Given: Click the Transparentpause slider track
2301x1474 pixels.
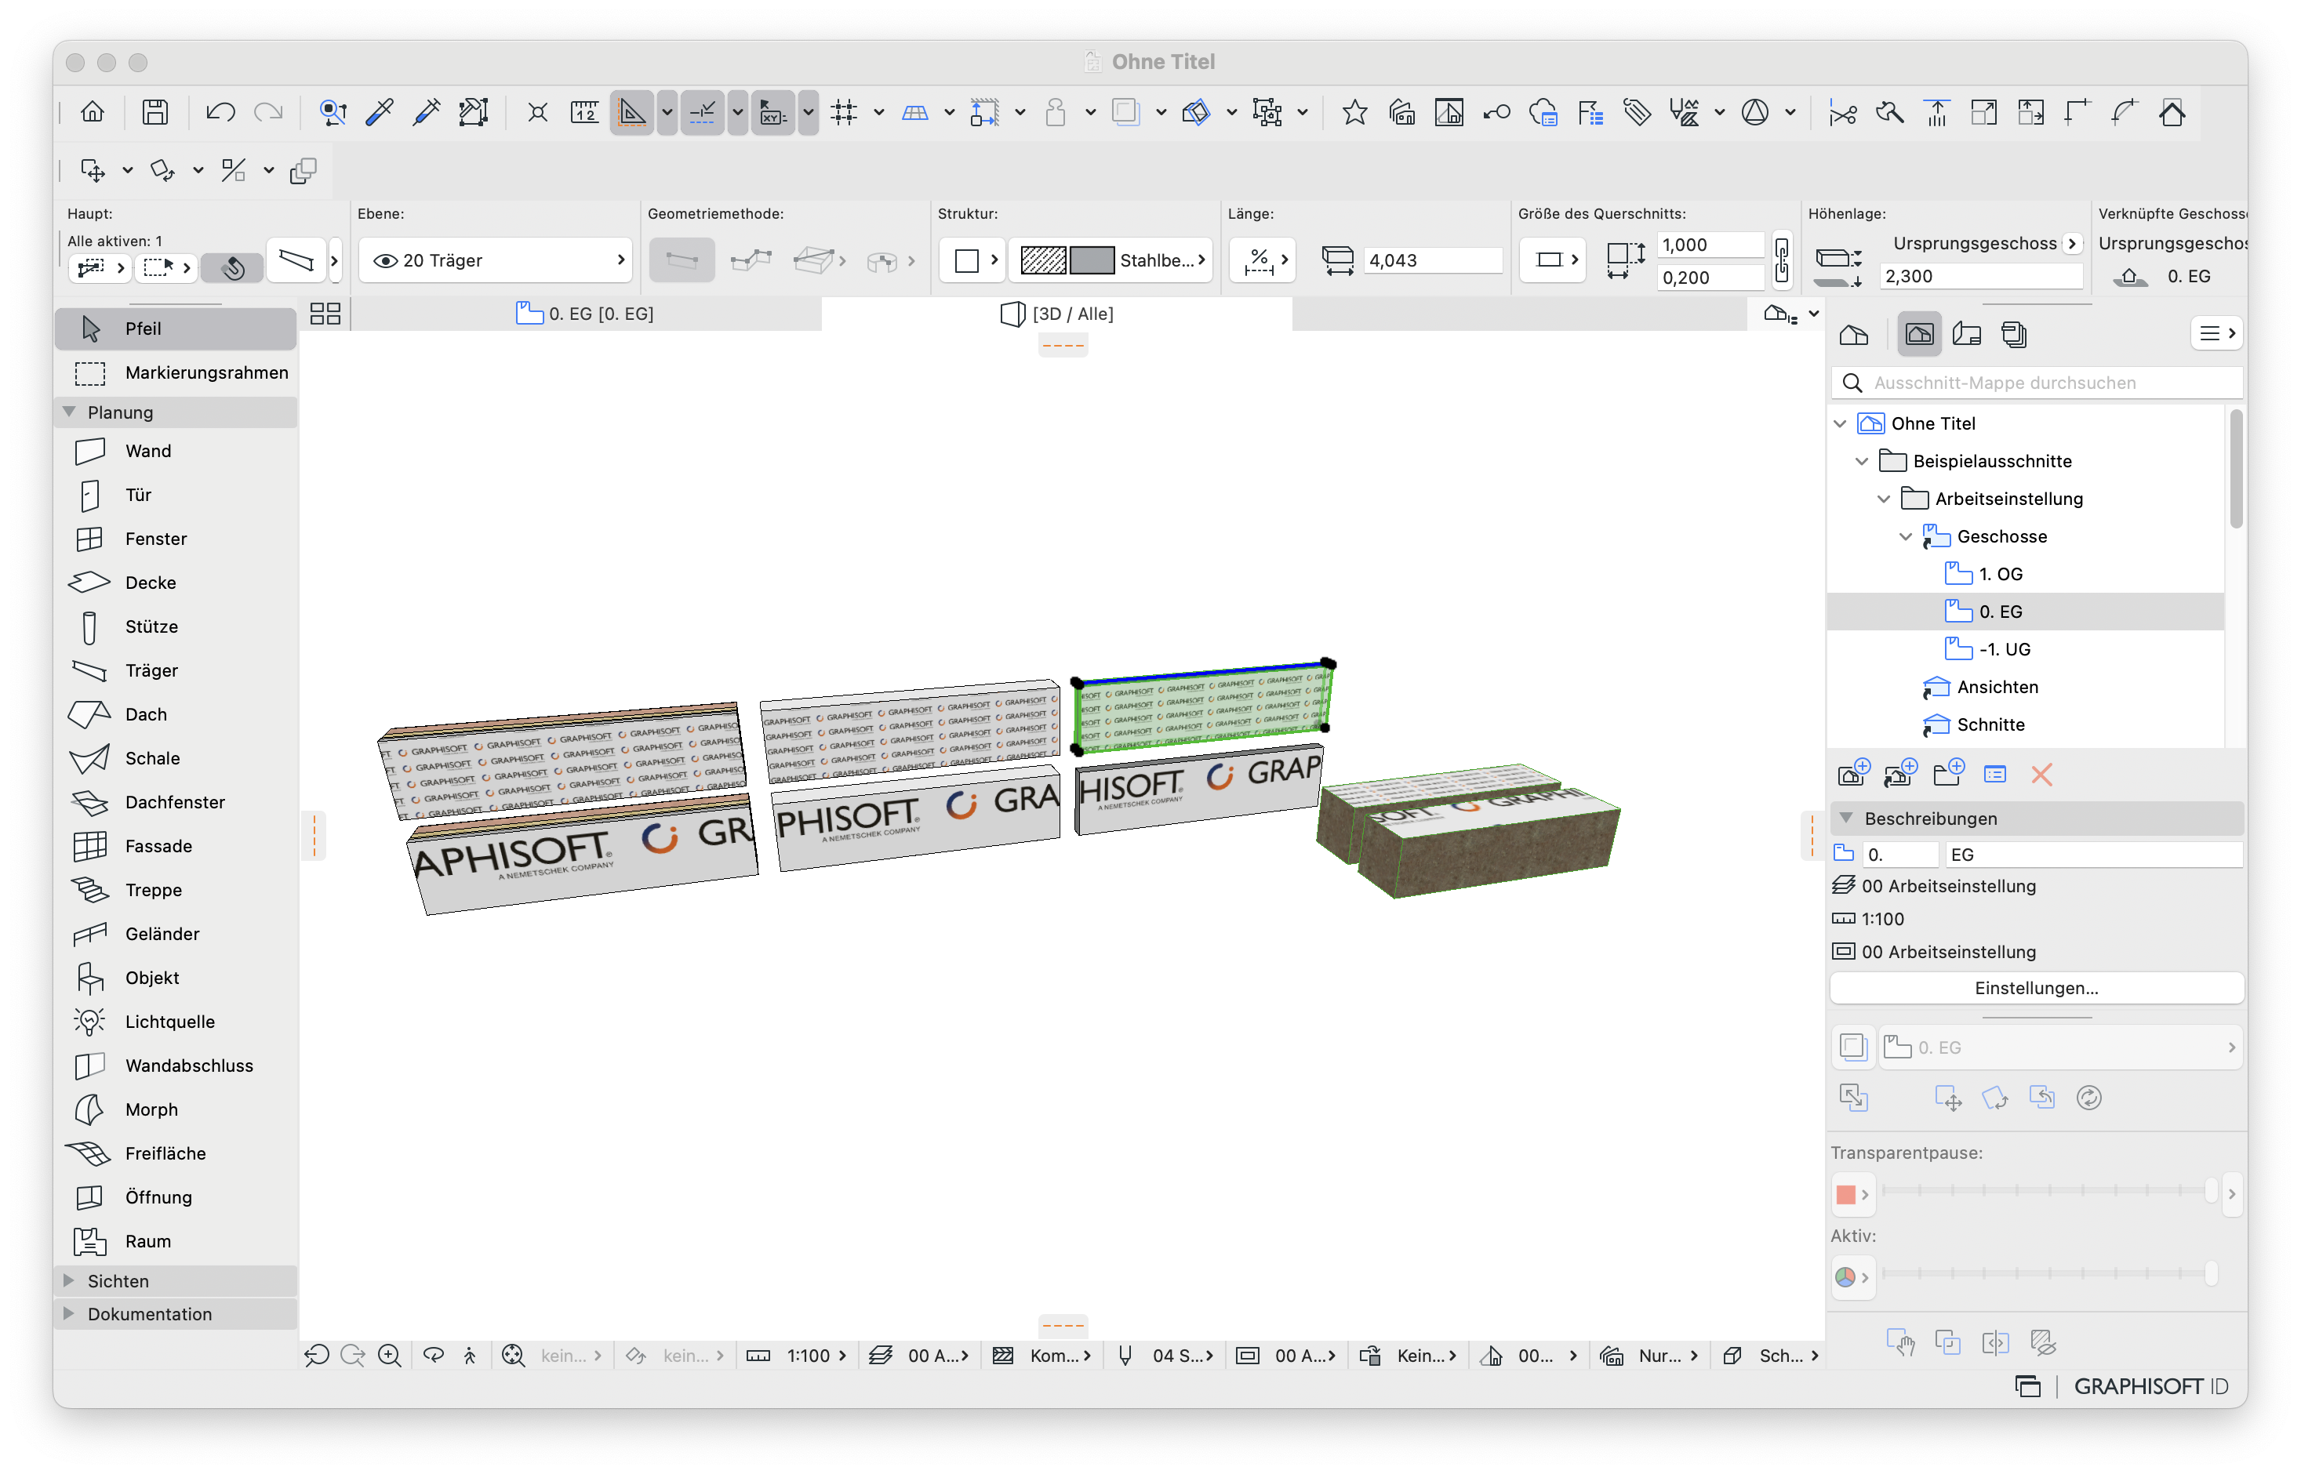Looking at the screenshot, I should click(2048, 1192).
